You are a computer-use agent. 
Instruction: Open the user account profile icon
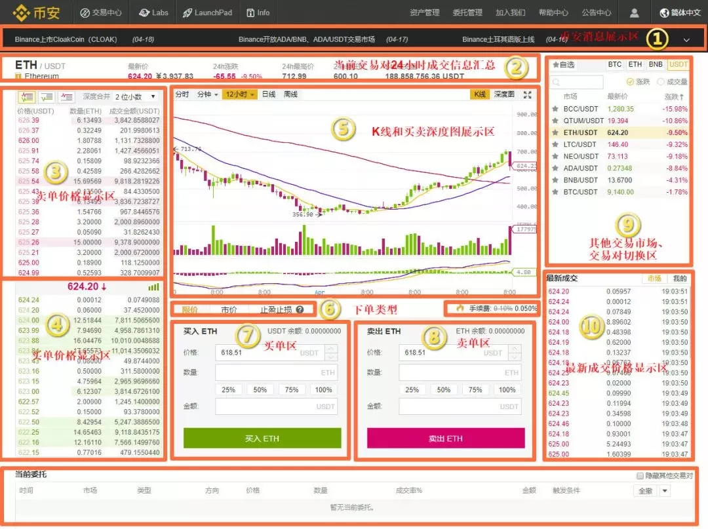634,12
